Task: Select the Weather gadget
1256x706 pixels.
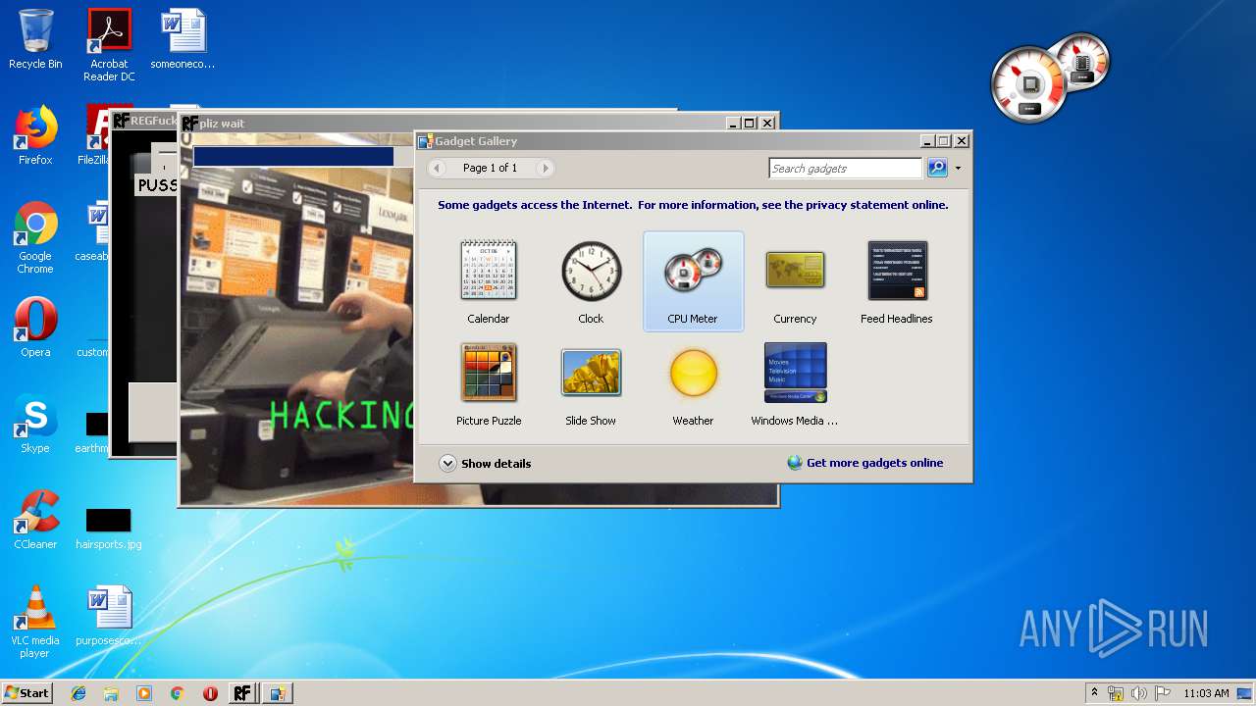Action: pyautogui.click(x=693, y=383)
